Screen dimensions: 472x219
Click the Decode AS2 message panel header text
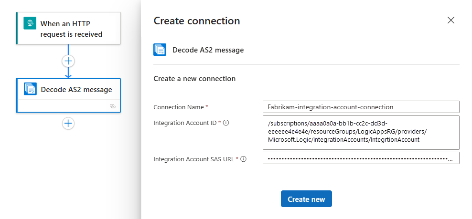(208, 50)
